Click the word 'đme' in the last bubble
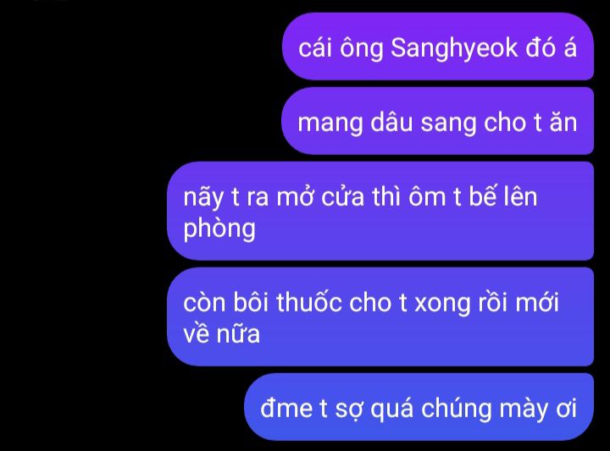This screenshot has height=451, width=610. click(x=286, y=409)
